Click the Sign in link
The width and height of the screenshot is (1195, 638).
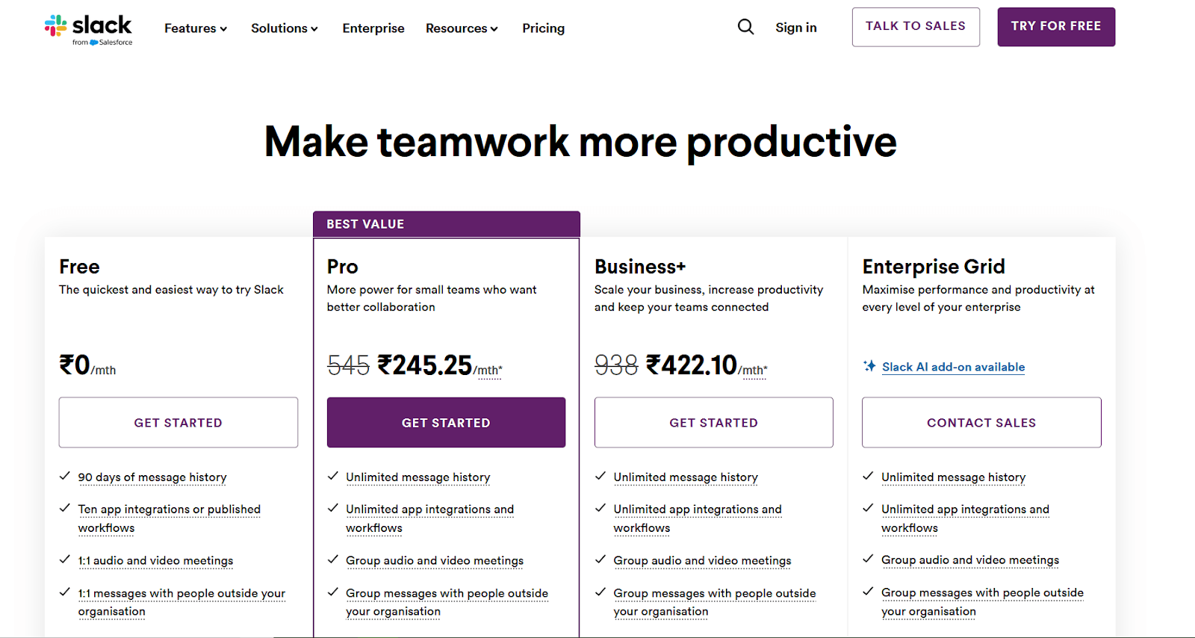coord(796,28)
